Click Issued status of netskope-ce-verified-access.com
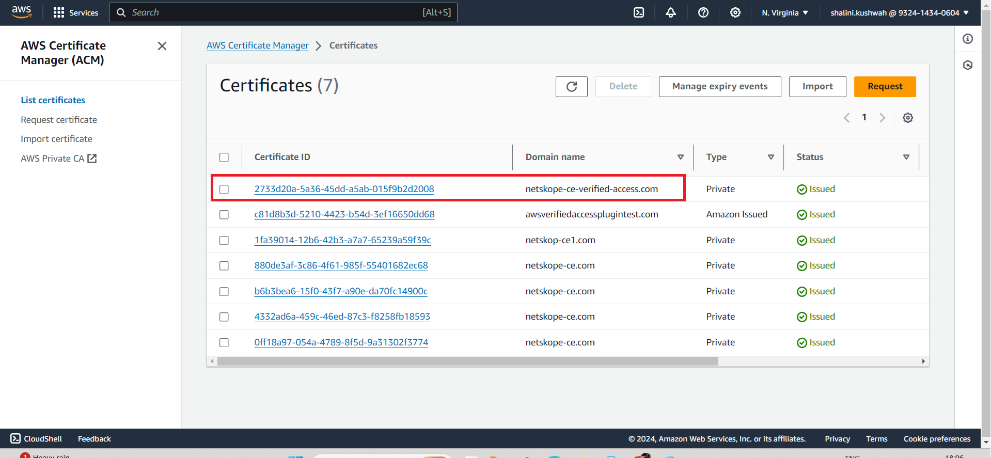The height and width of the screenshot is (458, 991). 816,189
